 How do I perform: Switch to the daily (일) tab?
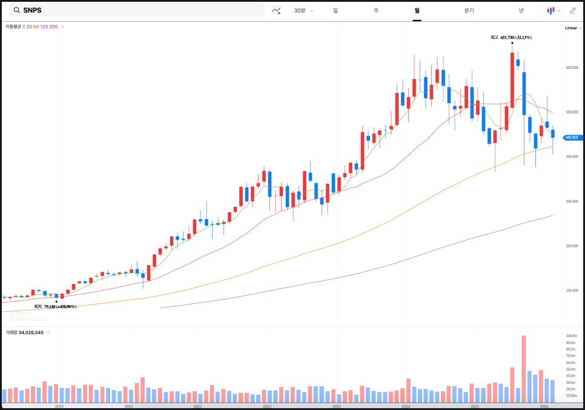click(335, 10)
